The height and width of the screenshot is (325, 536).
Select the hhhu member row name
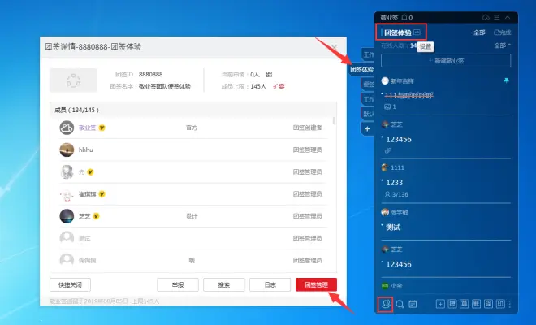pos(86,149)
